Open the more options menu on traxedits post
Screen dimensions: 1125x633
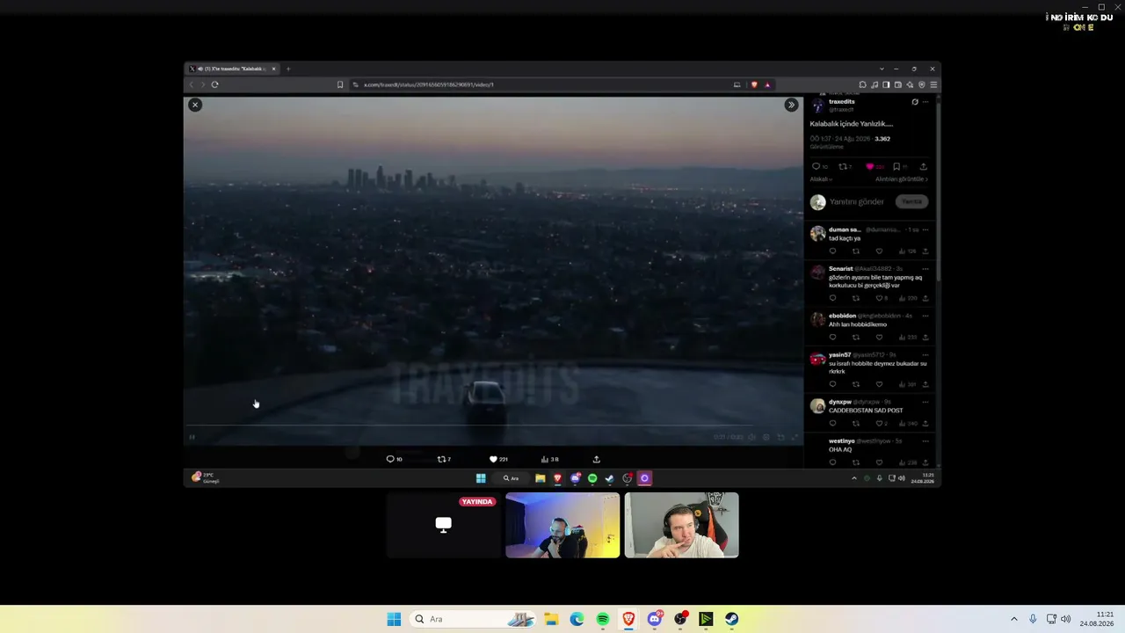(925, 102)
